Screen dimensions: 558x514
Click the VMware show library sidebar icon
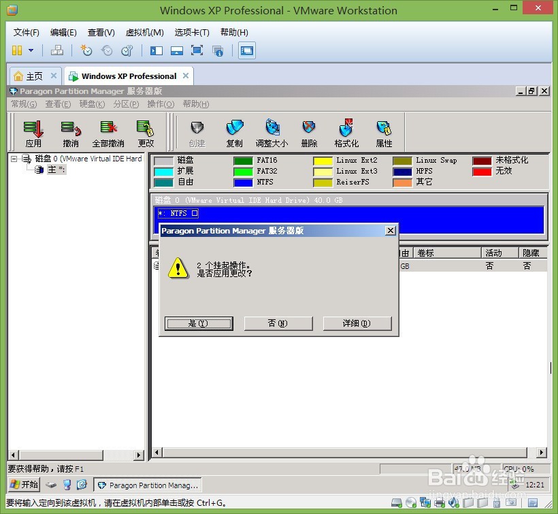tap(157, 50)
